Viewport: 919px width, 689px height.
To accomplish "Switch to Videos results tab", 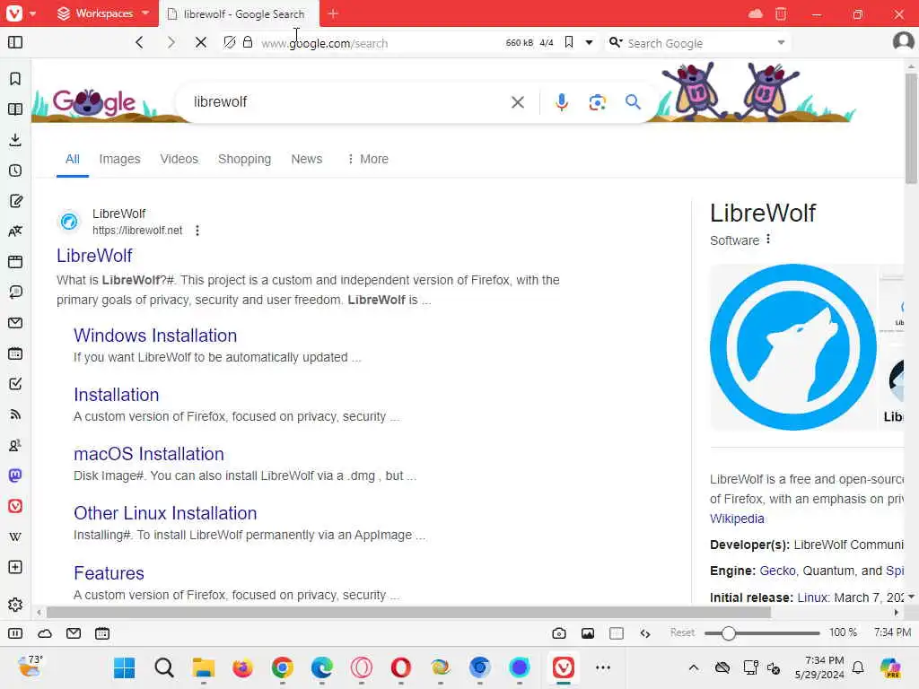I will [x=179, y=159].
